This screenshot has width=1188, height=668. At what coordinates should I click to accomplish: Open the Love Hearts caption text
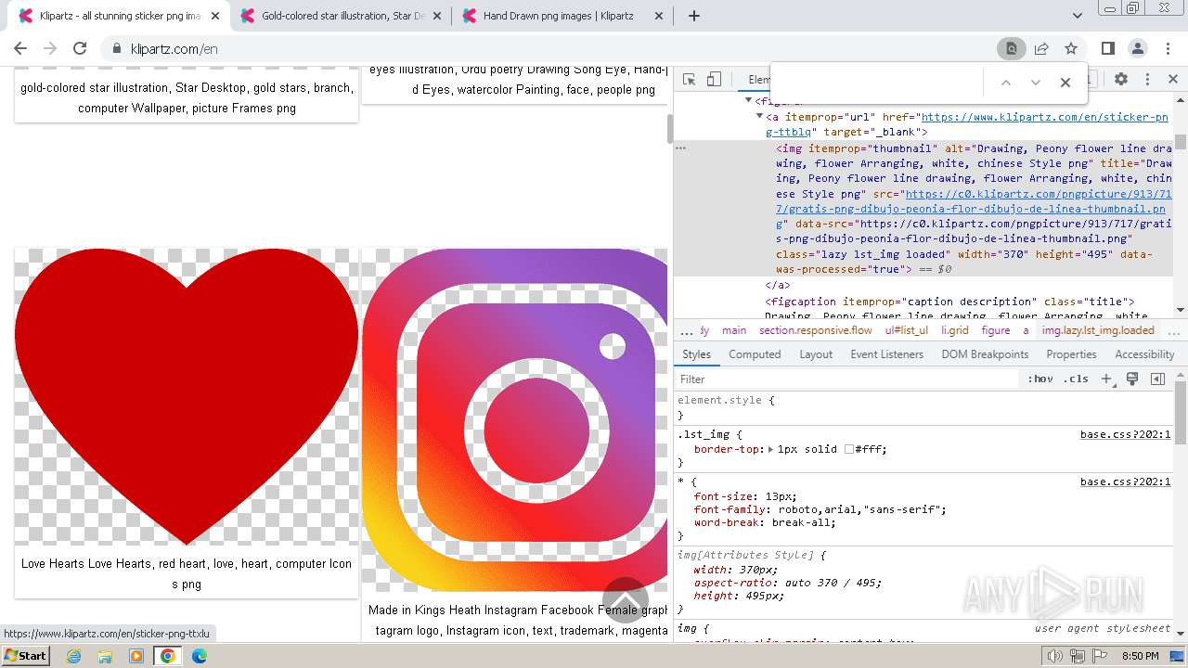click(187, 573)
